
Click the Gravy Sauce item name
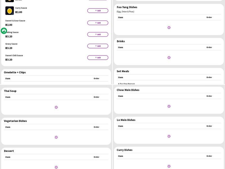pos(11,44)
